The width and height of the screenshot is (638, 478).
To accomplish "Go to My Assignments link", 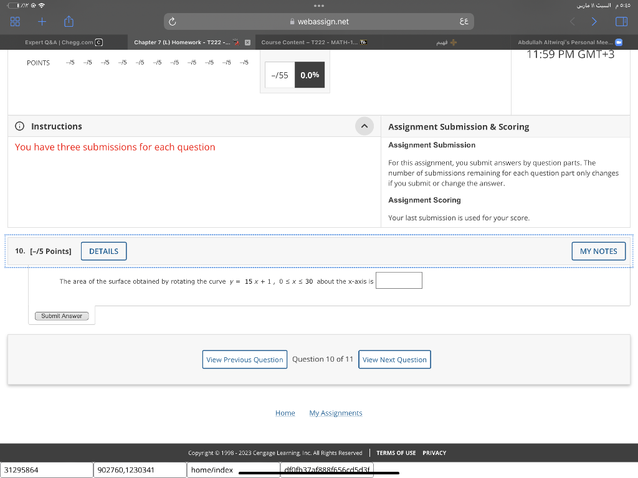I will click(336, 413).
